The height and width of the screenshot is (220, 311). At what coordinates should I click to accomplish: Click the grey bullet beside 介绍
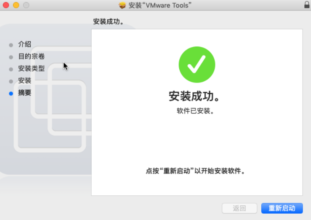[11, 45]
